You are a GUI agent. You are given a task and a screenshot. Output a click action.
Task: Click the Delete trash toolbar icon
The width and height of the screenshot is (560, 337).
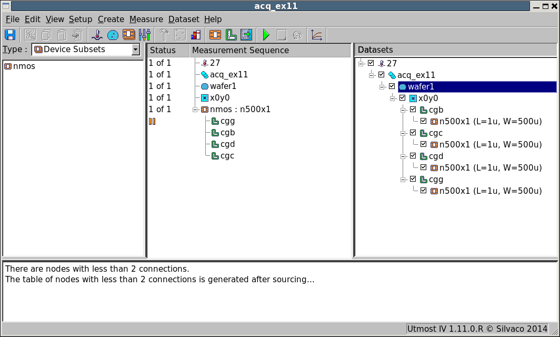coord(77,35)
